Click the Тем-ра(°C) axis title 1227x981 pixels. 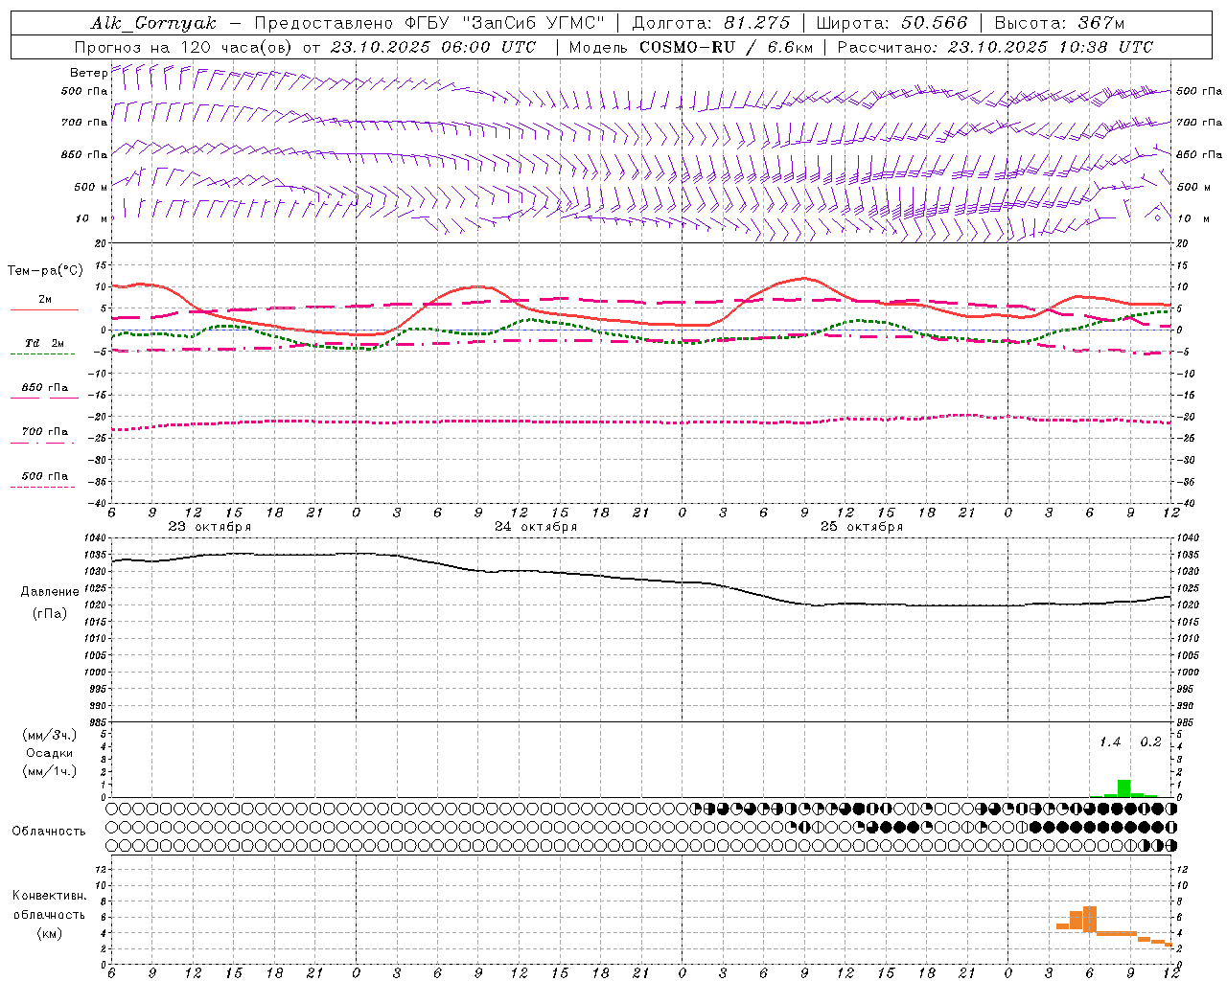tap(45, 271)
